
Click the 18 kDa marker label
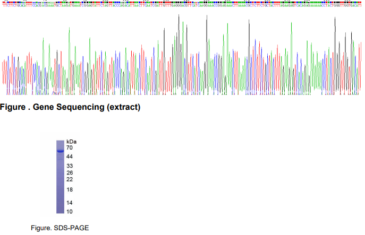pos(70,190)
